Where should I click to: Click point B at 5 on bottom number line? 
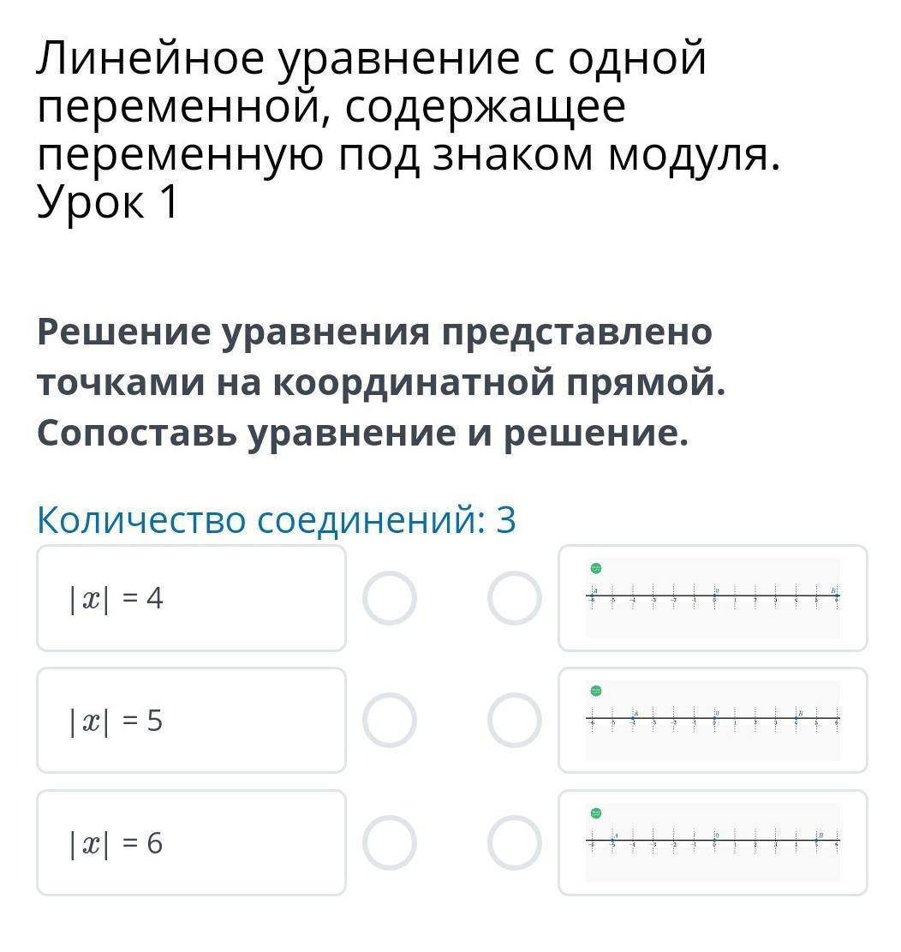pos(816,841)
